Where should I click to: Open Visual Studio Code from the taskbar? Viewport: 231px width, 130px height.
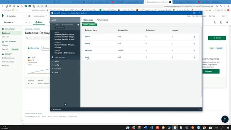(x=152, y=127)
